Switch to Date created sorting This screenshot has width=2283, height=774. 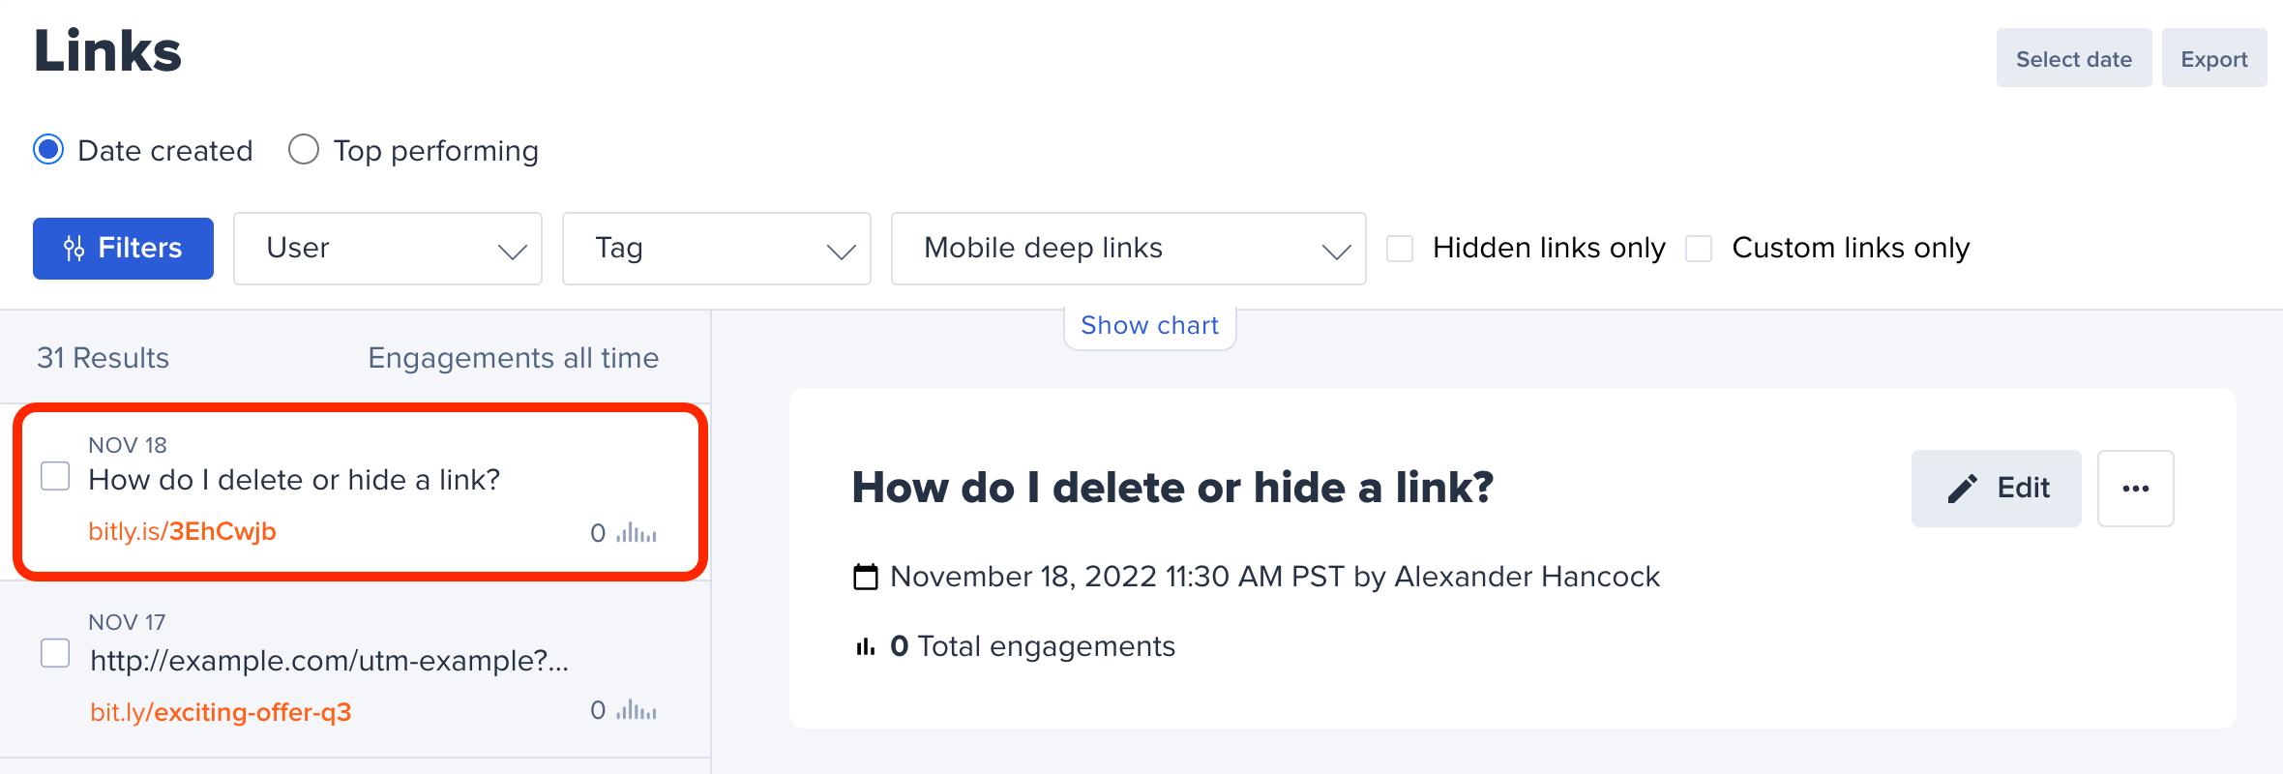(x=46, y=149)
